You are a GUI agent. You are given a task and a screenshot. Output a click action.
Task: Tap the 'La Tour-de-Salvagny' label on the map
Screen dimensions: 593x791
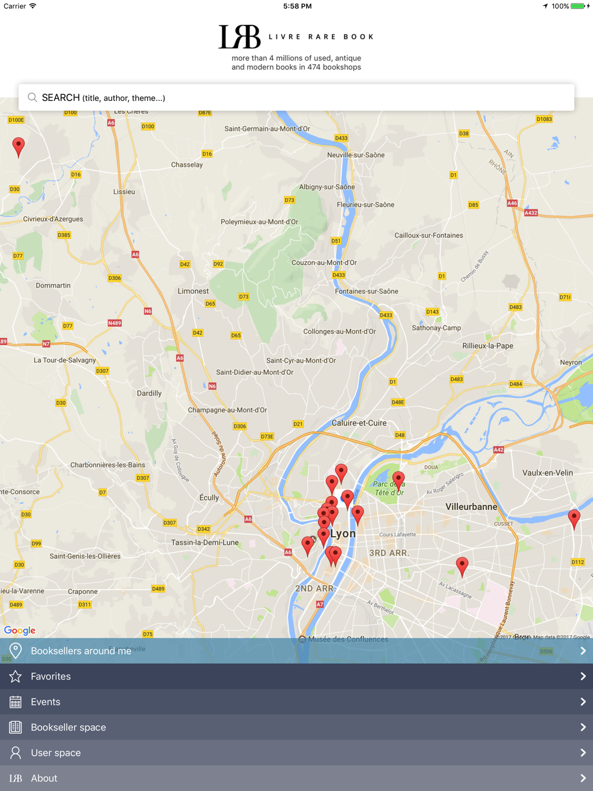point(65,360)
